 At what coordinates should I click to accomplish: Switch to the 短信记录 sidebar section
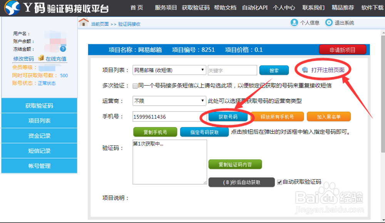tap(39, 150)
